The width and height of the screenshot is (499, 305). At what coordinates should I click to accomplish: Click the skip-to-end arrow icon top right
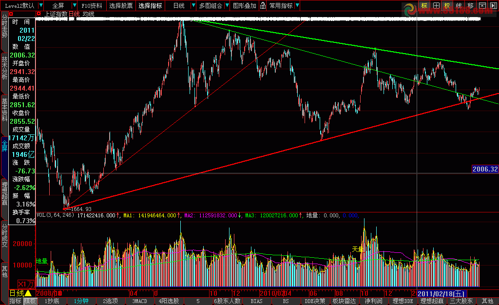(493, 5)
